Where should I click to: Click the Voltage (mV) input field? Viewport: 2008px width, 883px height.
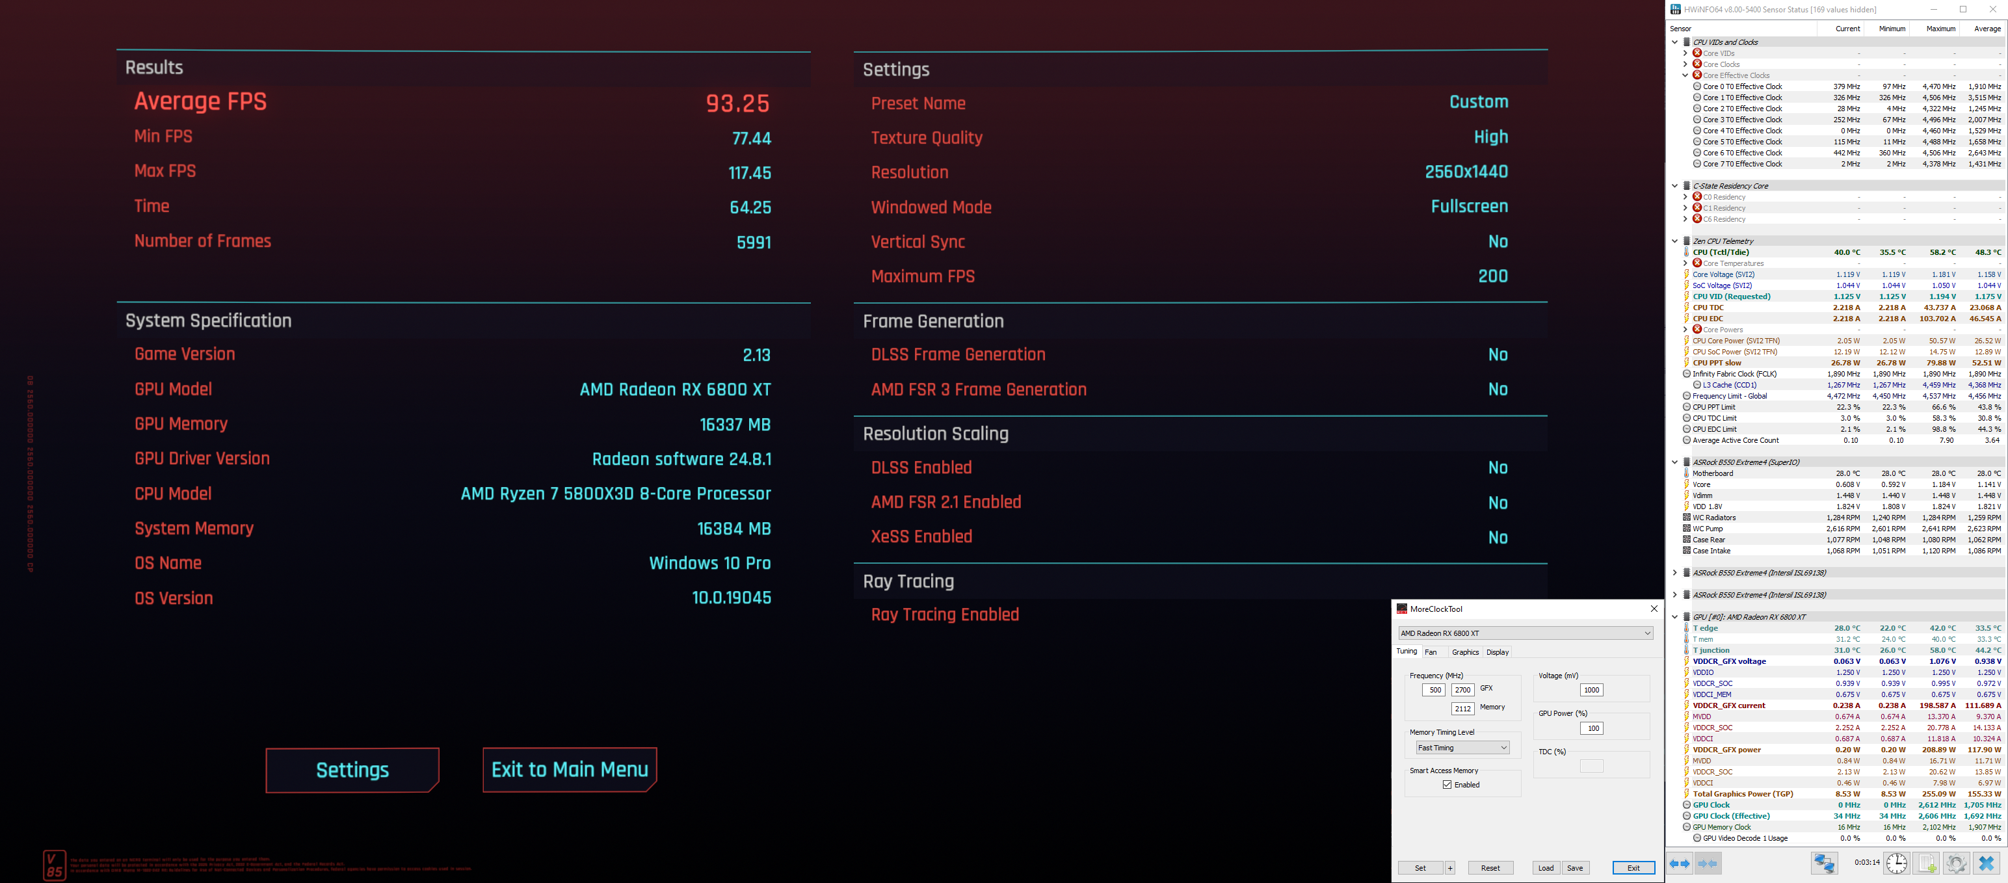tap(1591, 690)
